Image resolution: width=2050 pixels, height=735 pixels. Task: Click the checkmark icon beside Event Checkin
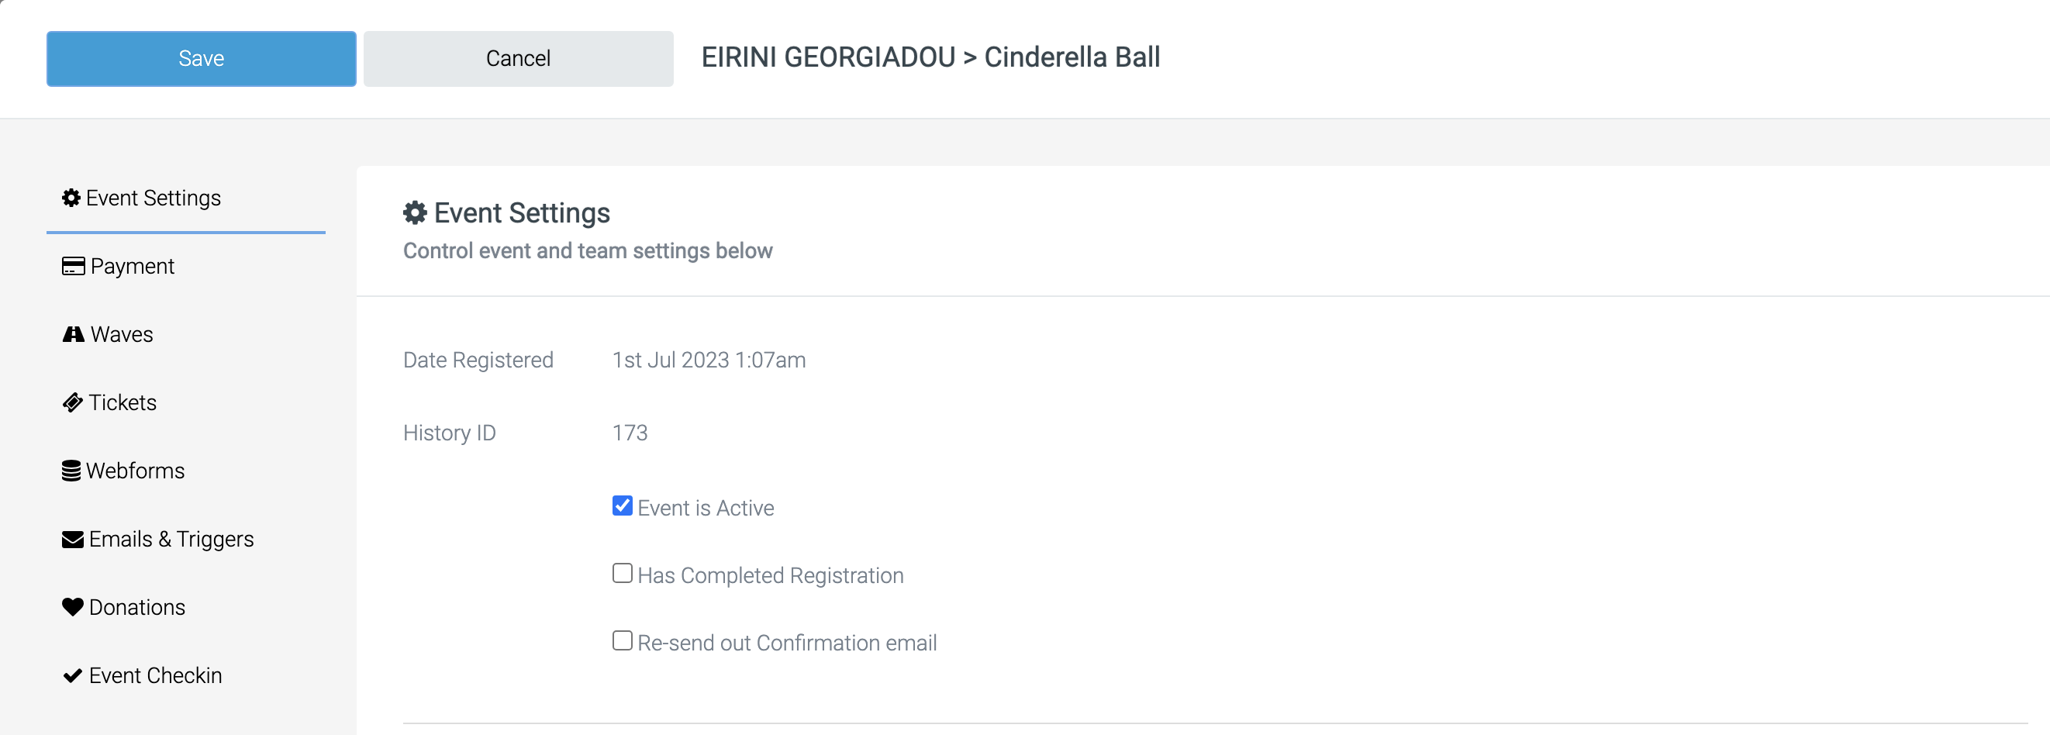[x=72, y=675]
